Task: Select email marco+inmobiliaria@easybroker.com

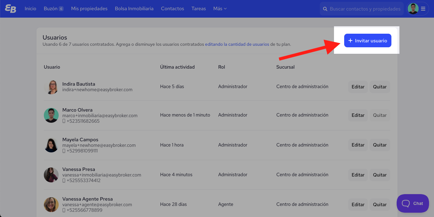Action: pyautogui.click(x=100, y=116)
